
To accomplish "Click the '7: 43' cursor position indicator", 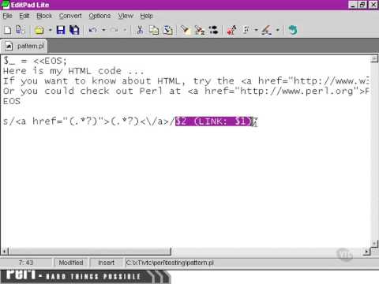I will 26,263.
